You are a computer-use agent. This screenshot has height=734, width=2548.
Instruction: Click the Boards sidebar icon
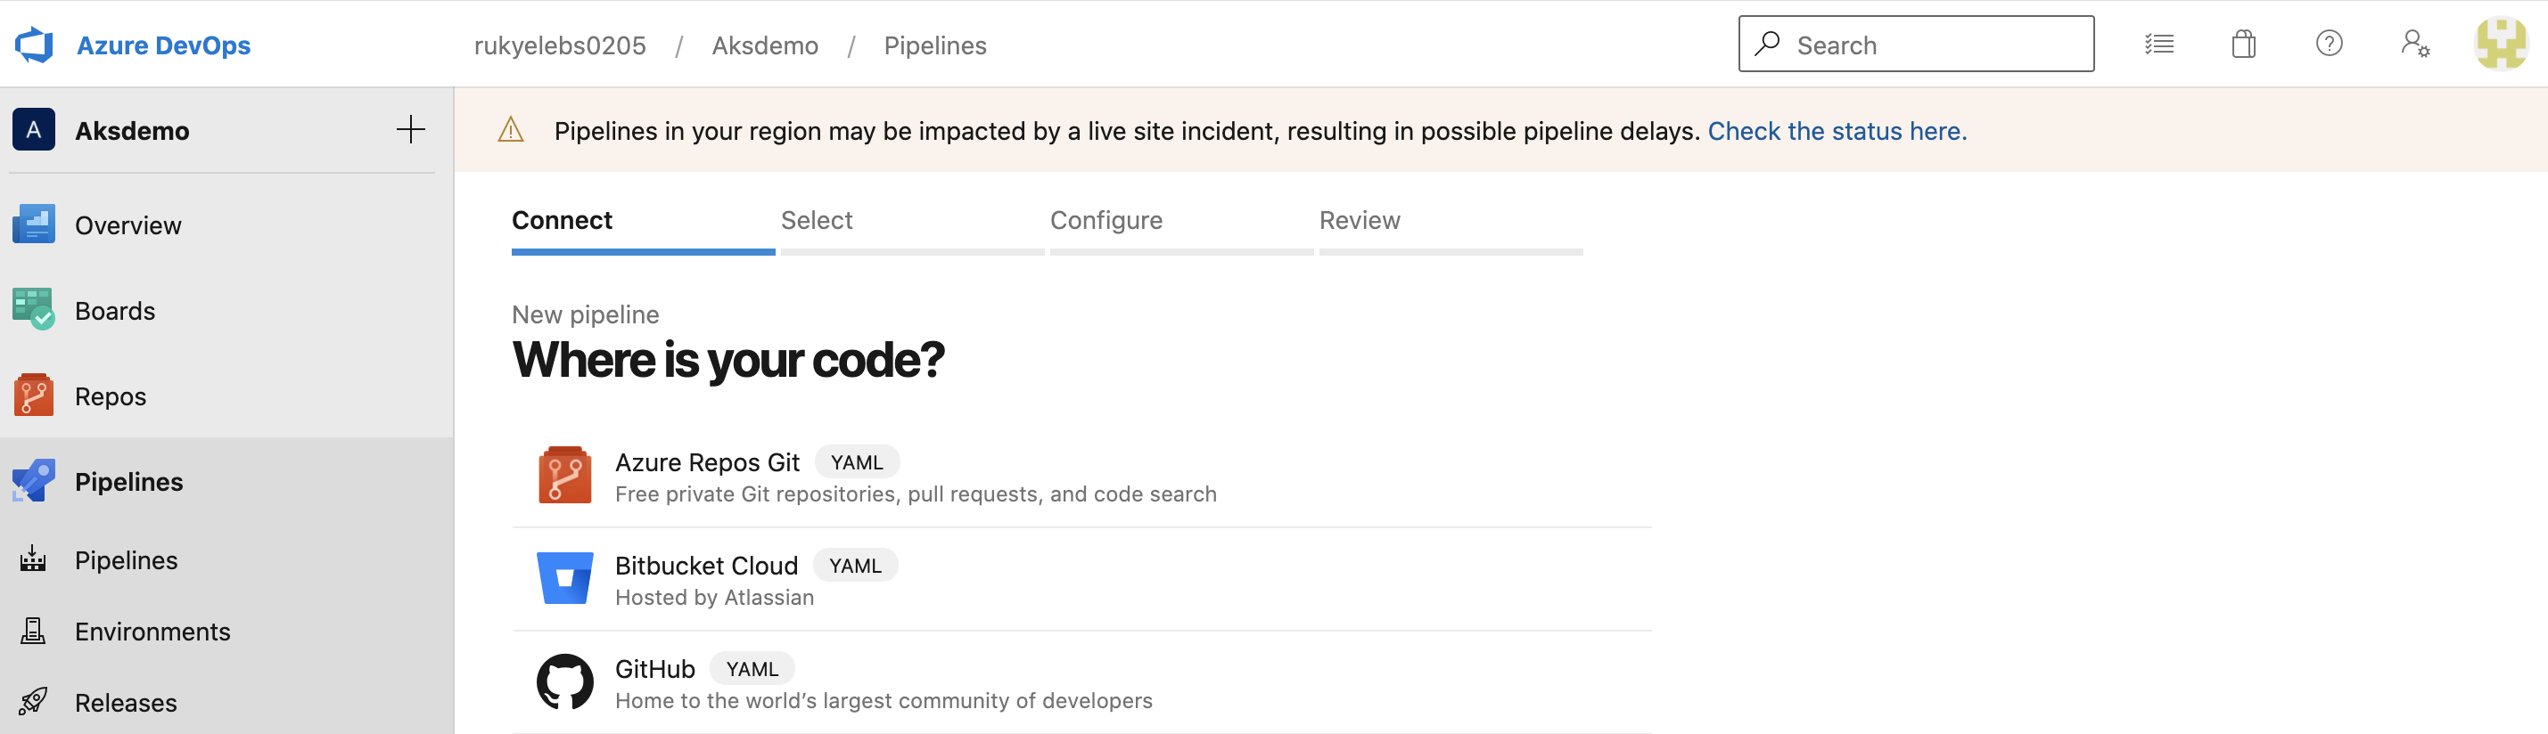[34, 309]
